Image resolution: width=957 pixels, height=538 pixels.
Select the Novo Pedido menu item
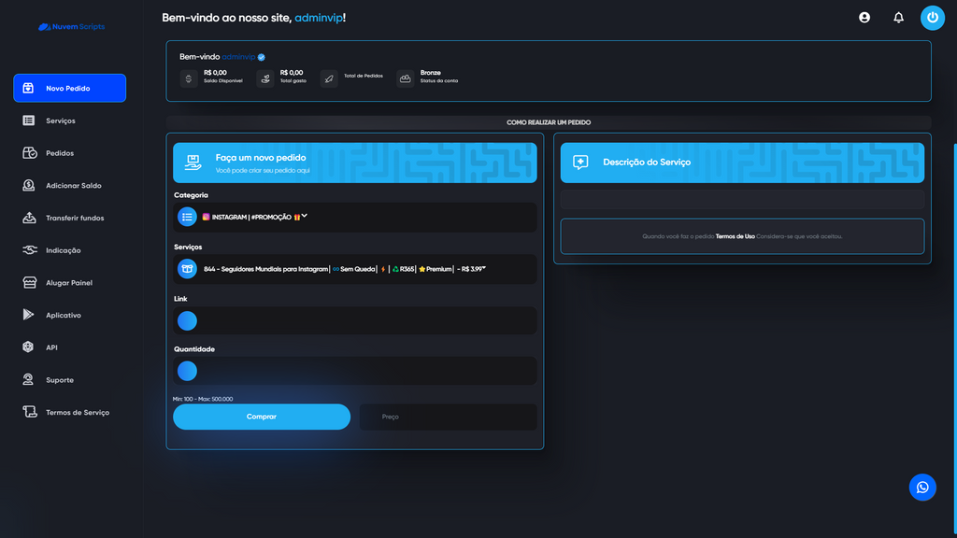(x=69, y=88)
